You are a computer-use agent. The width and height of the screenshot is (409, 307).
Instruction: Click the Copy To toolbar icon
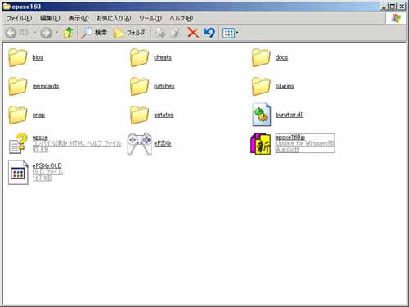176,33
